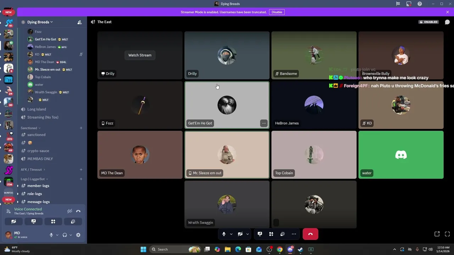Open the Dying Breeds server dropdown
This screenshot has height=255, width=454.
(40, 22)
